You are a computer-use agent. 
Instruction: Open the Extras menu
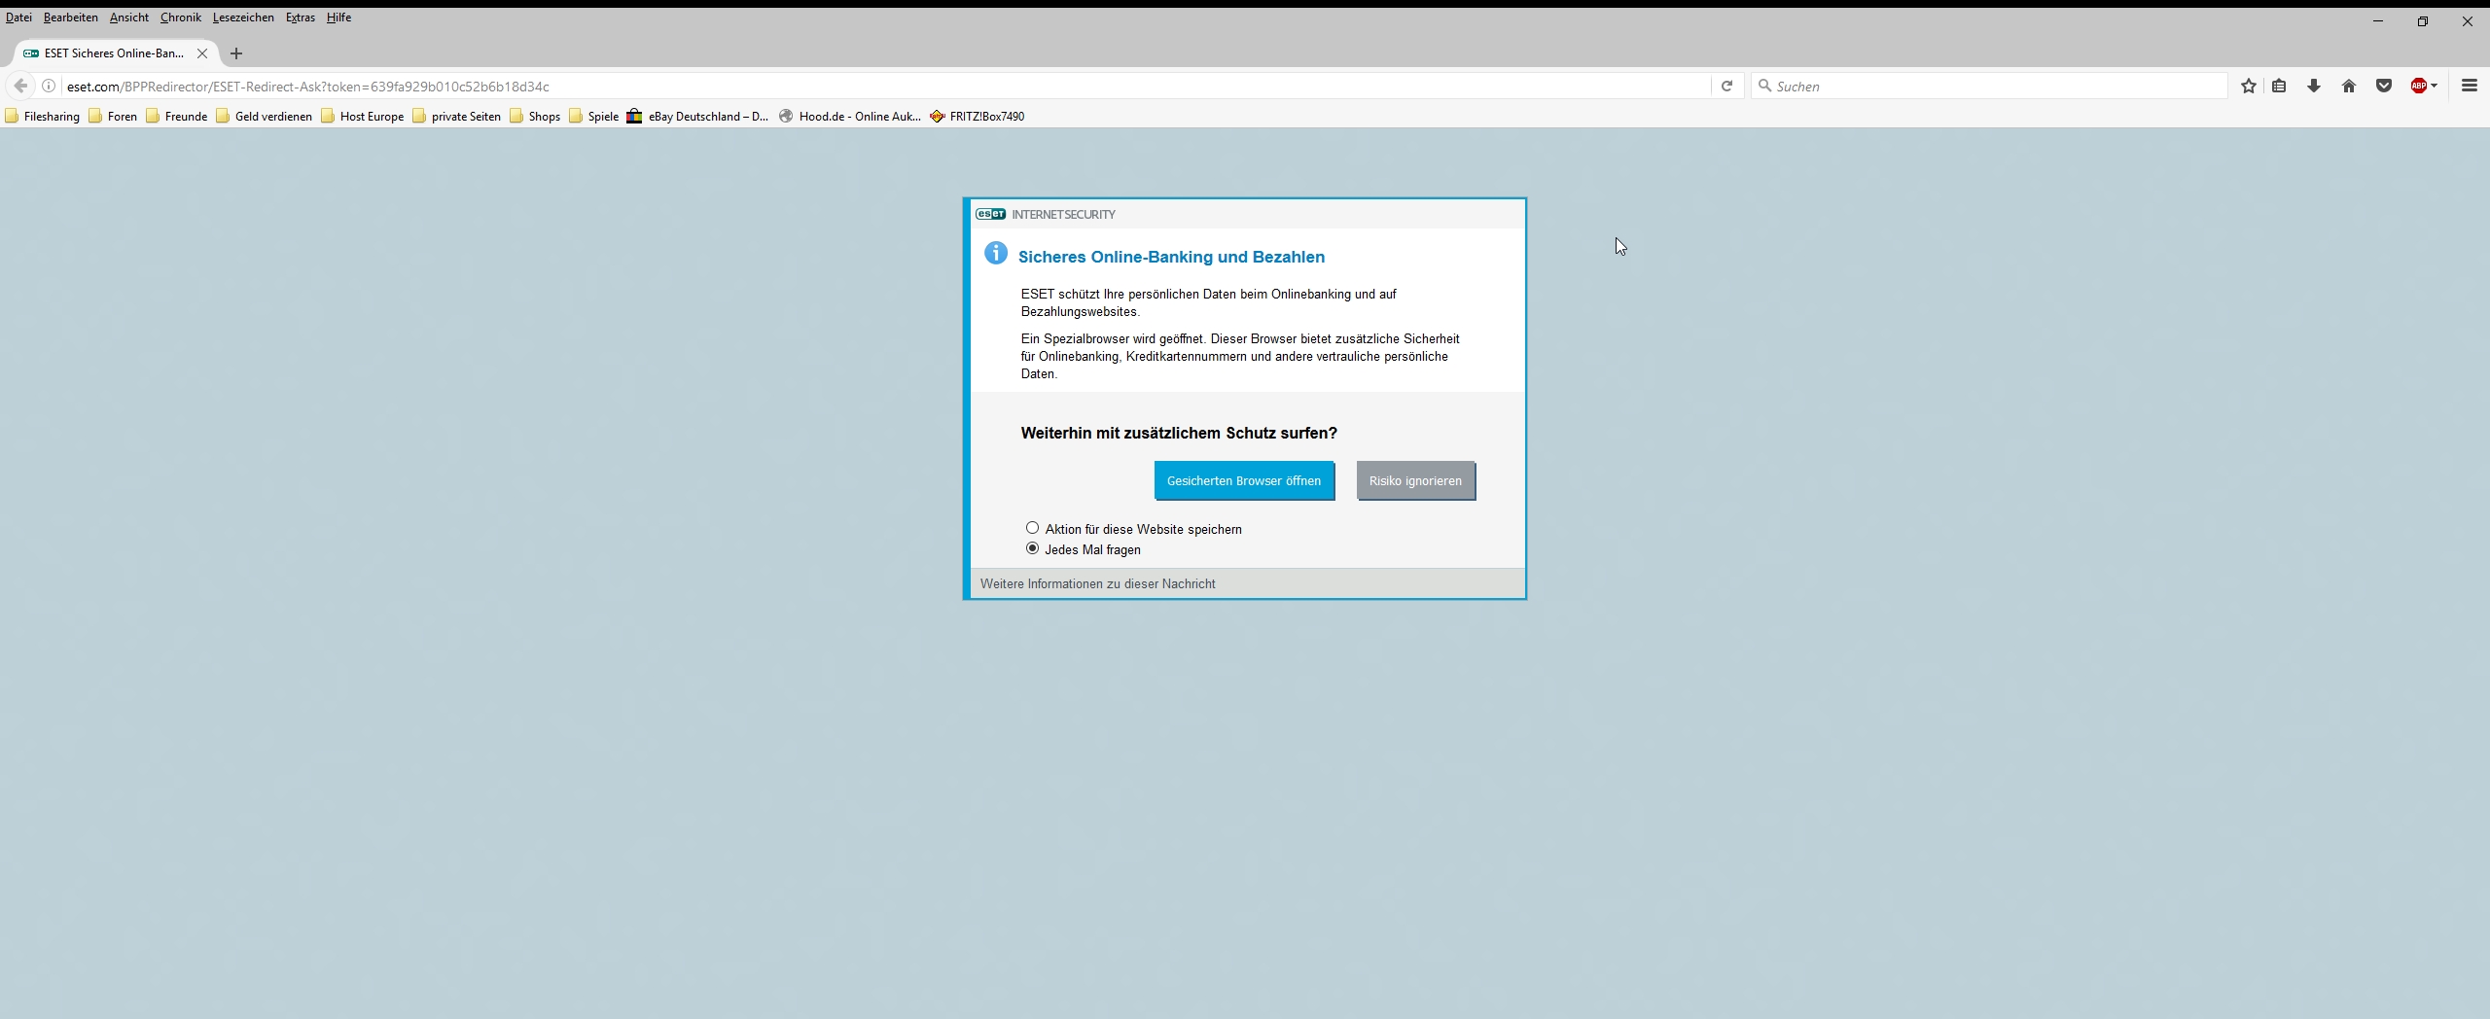point(300,18)
